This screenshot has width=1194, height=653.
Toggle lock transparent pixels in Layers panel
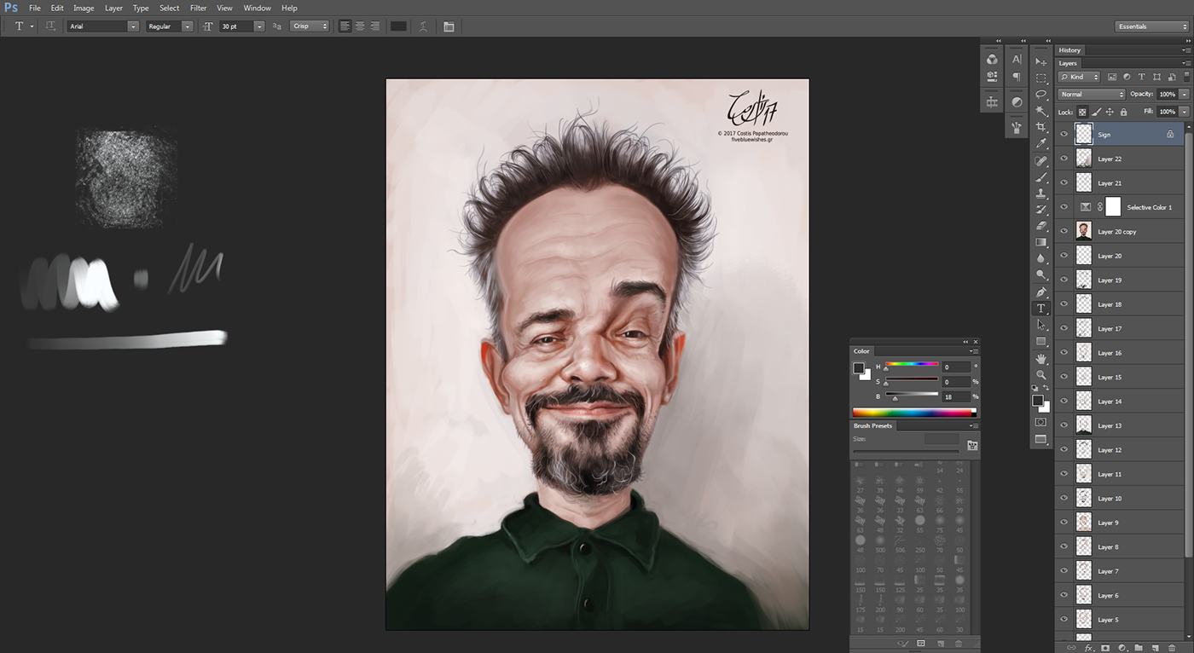click(1082, 112)
